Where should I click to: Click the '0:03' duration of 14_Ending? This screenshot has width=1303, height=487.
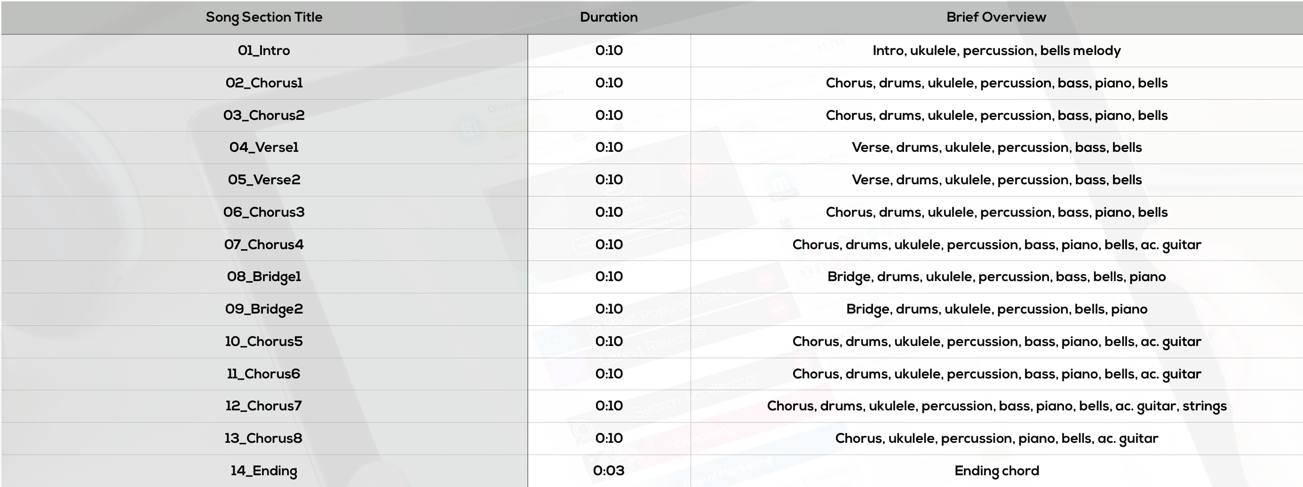(609, 471)
